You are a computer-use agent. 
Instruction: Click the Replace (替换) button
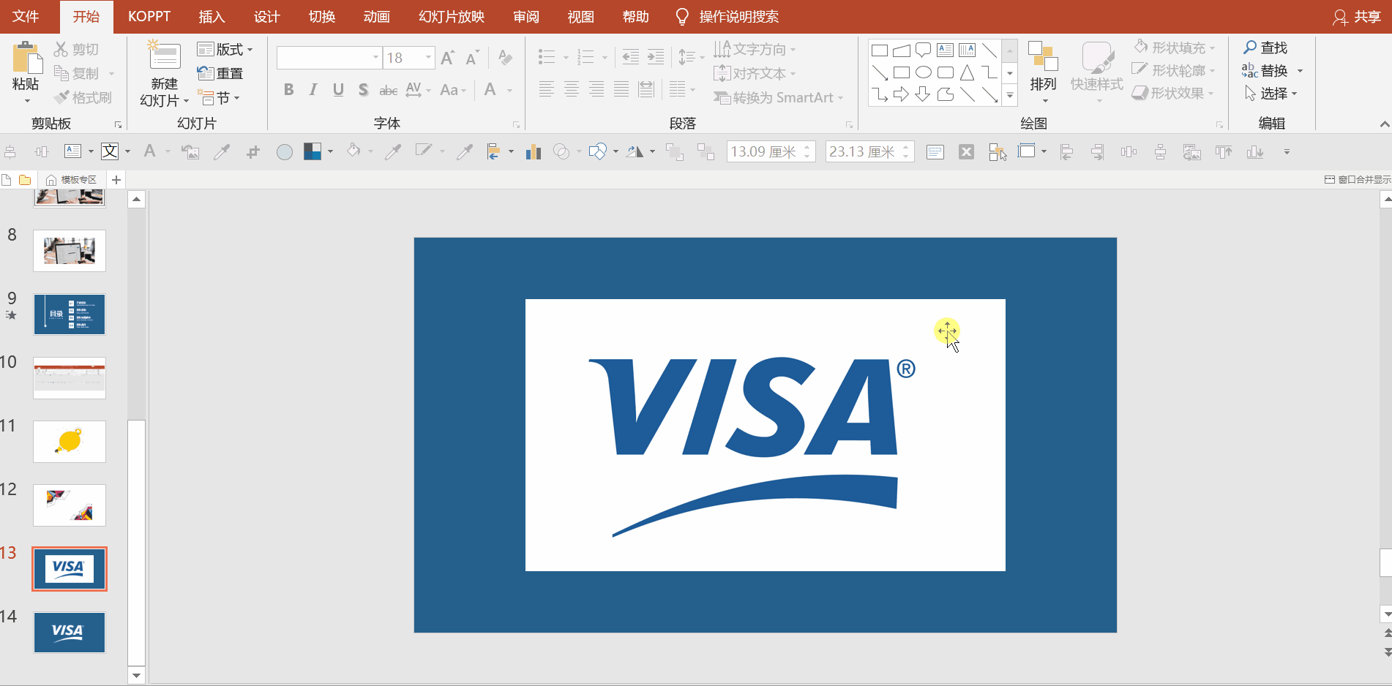pyautogui.click(x=1273, y=71)
